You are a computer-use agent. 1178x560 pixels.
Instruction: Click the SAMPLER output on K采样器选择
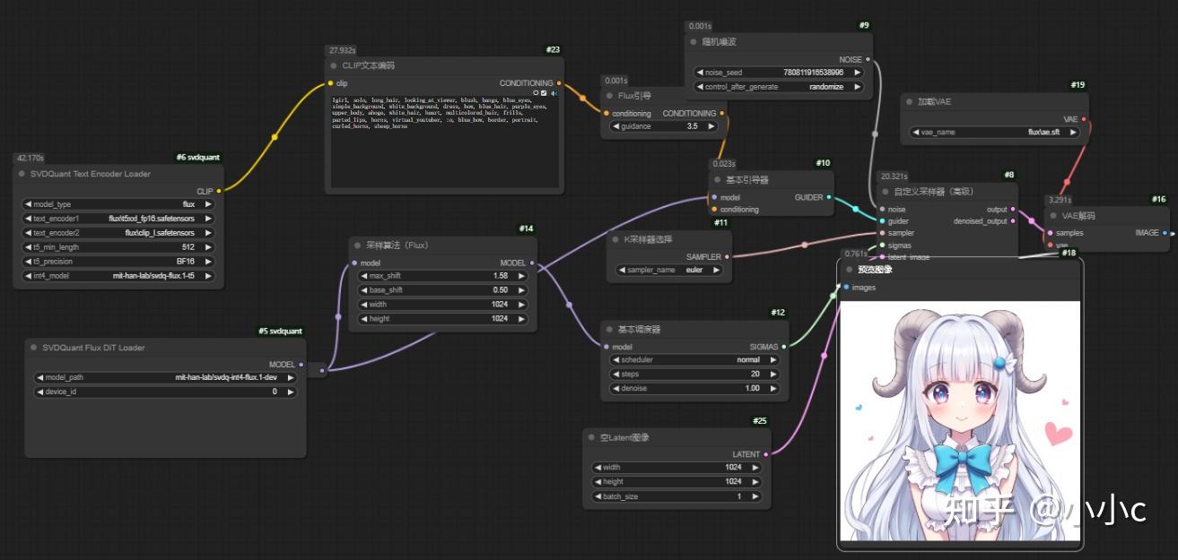click(728, 255)
